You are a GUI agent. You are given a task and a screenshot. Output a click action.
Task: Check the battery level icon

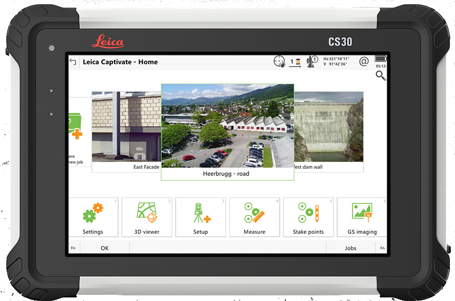(381, 59)
